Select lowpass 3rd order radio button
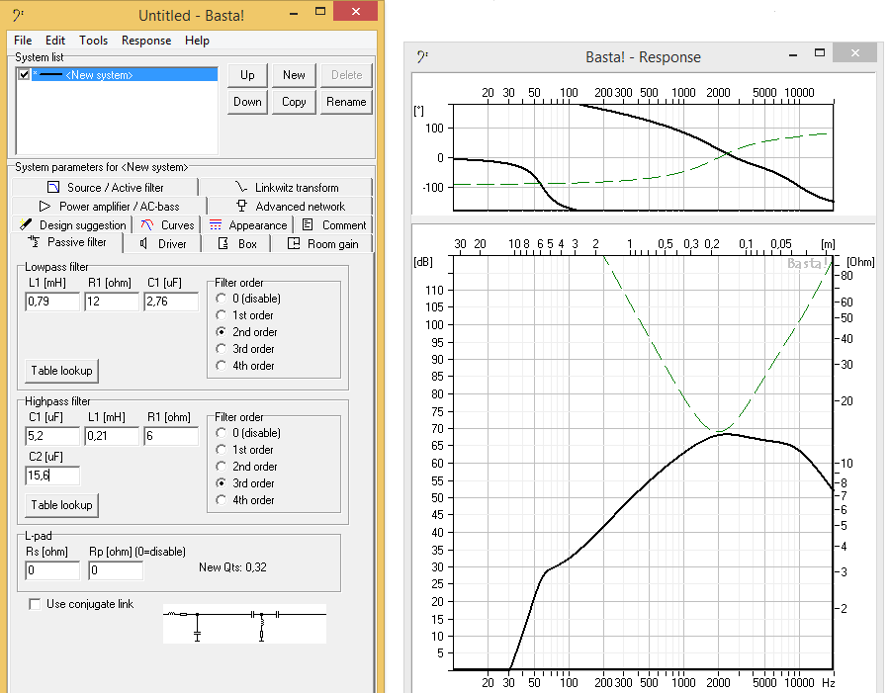This screenshot has width=890, height=693. pyautogui.click(x=222, y=349)
